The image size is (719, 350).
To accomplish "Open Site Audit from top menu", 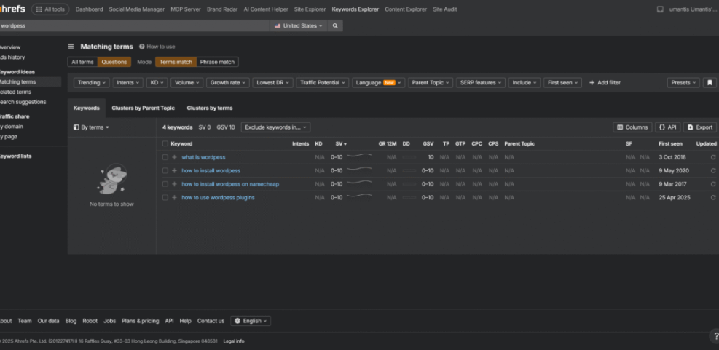I will 445,9.
